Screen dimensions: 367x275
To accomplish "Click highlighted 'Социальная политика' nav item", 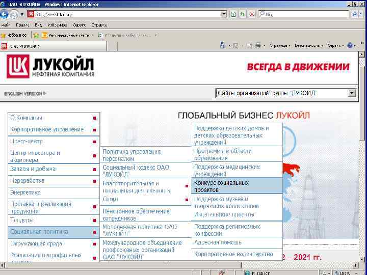I will coord(54,232).
